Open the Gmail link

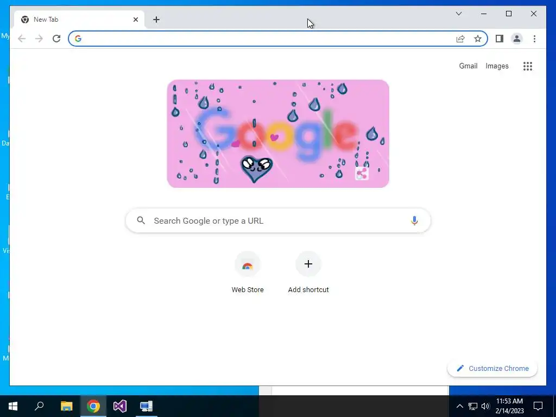tap(468, 66)
